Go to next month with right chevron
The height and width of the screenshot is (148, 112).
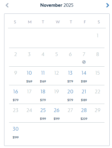(108, 5)
